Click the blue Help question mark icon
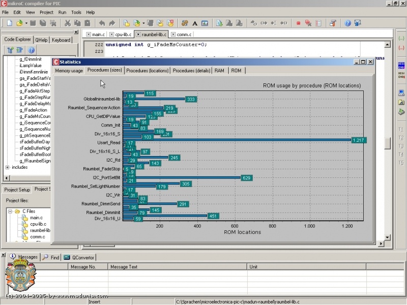This screenshot has width=407, height=305. (347, 23)
